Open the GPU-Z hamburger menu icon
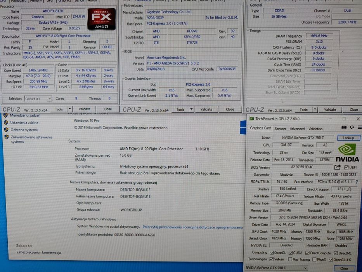The height and width of the screenshot is (272, 362). (x=360, y=127)
